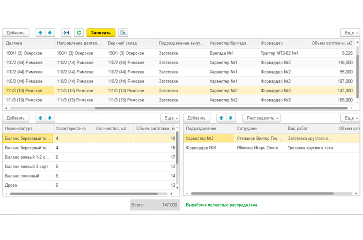
Task: Click the Форвардер column header
Action: pos(283,43)
